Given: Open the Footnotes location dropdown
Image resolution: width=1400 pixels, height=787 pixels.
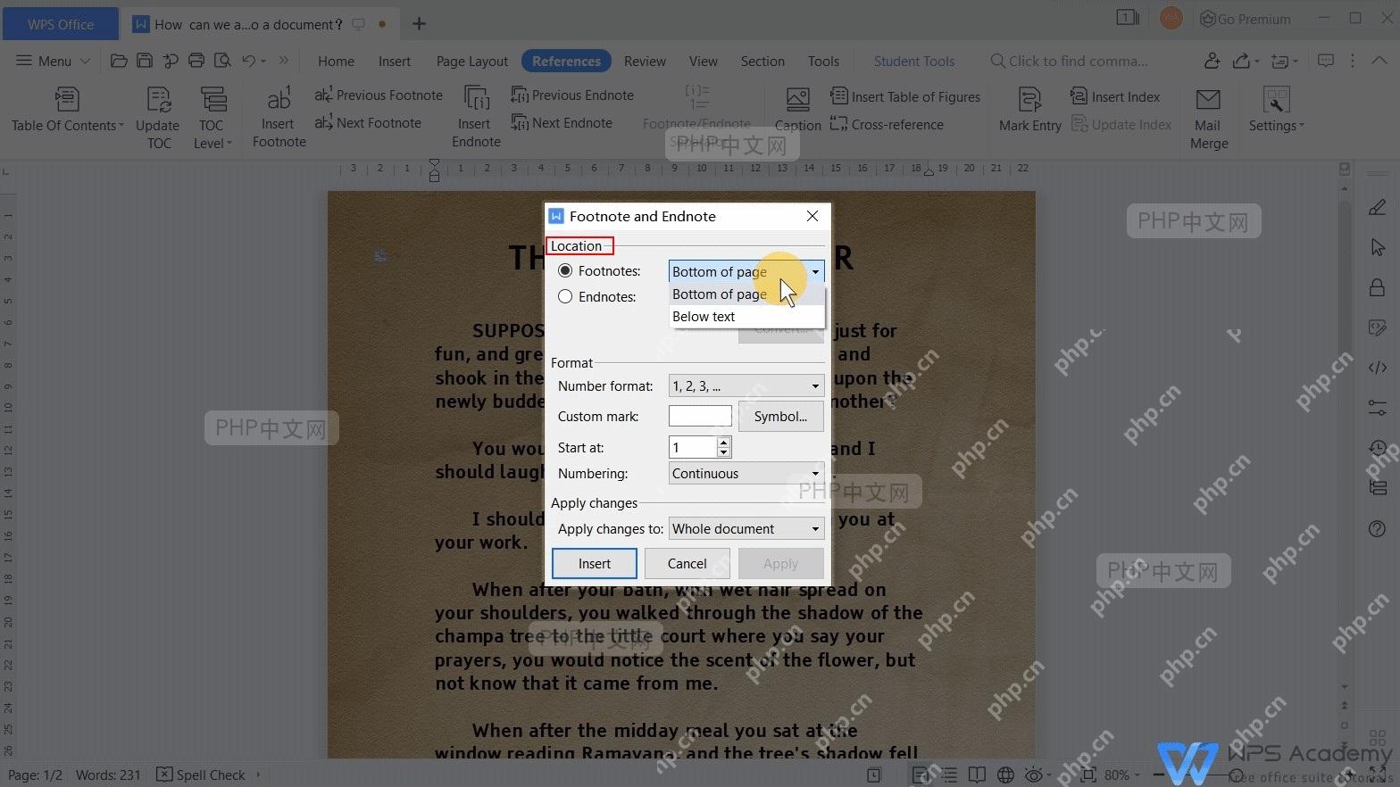Looking at the screenshot, I should (x=746, y=271).
